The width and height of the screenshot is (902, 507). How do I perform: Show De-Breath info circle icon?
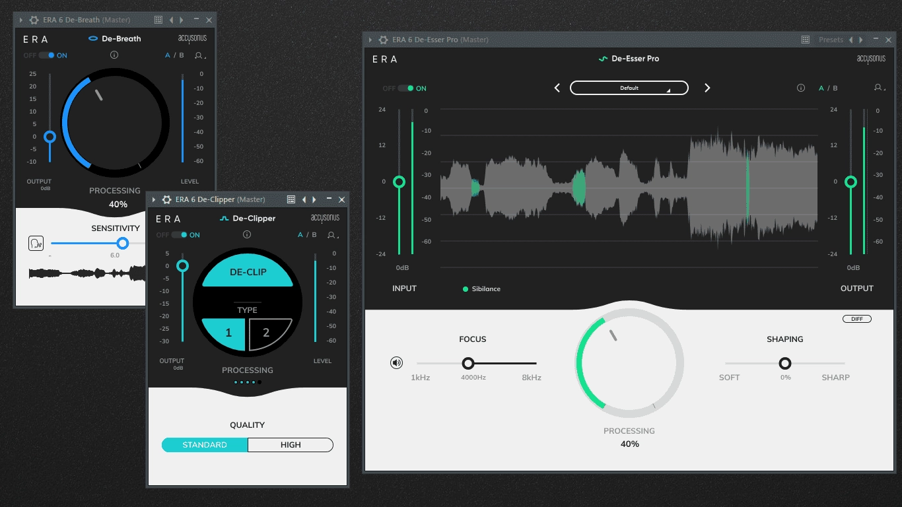(114, 55)
